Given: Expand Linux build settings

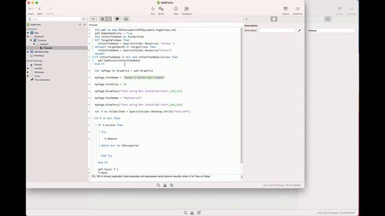Looking at the screenshot, I should point(28,76).
